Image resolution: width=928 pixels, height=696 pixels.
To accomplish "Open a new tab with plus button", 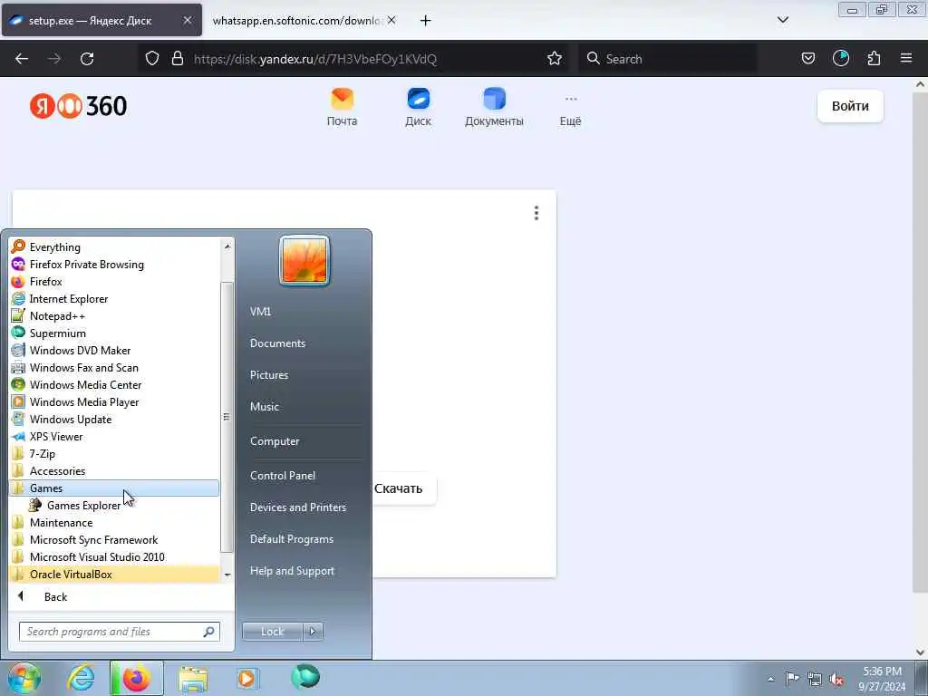I will [x=426, y=21].
